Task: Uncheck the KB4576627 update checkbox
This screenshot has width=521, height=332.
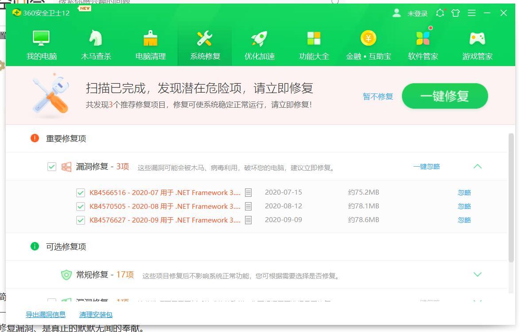Action: coord(81,220)
